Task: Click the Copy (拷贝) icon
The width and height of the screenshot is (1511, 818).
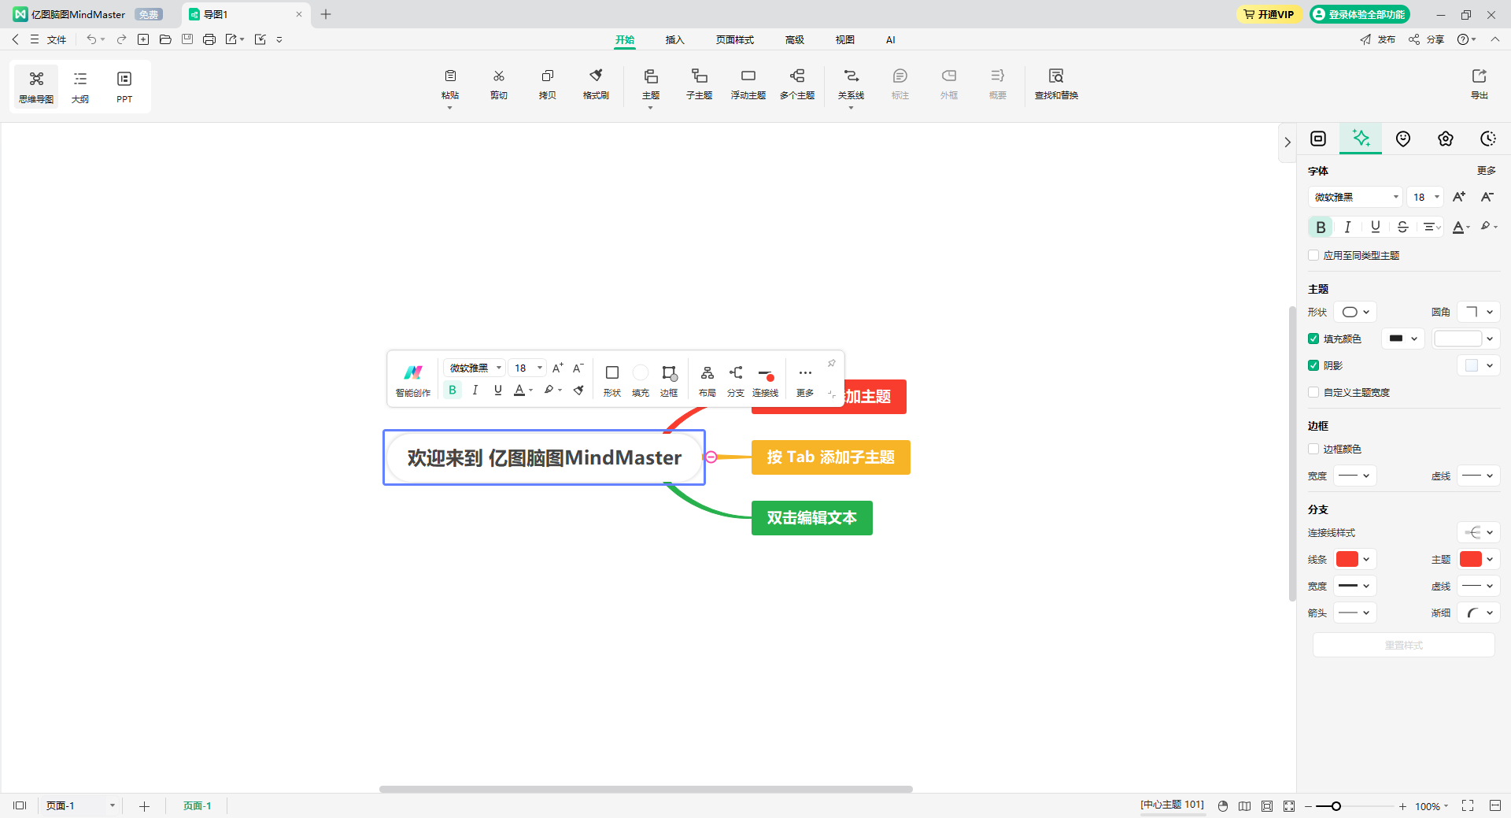Action: point(548,76)
